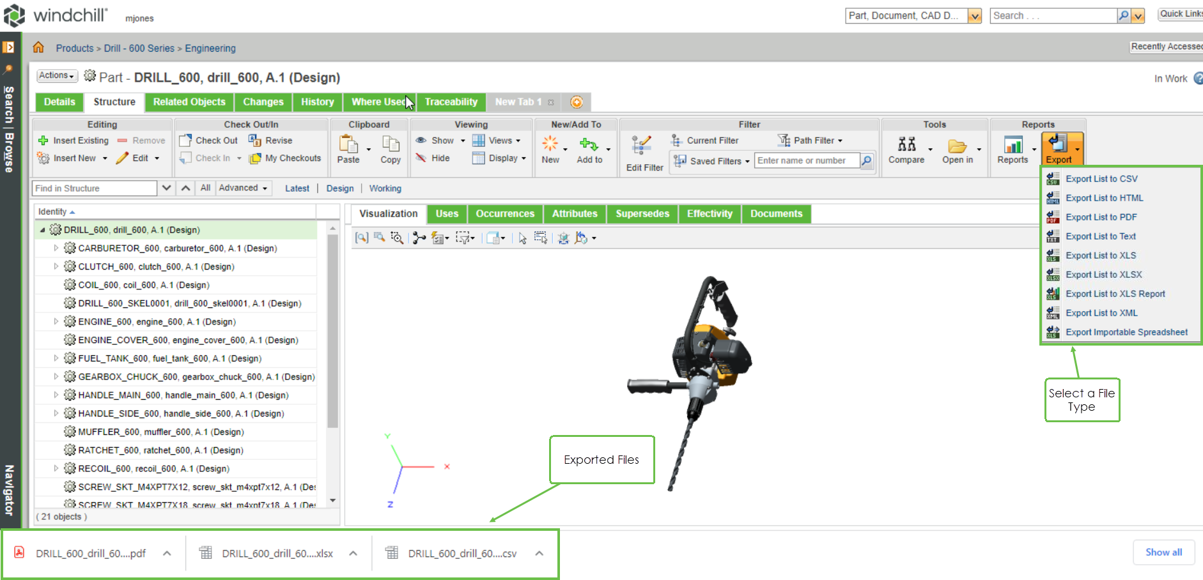Click the zoom fit icon in visualization toolbar

(x=362, y=238)
